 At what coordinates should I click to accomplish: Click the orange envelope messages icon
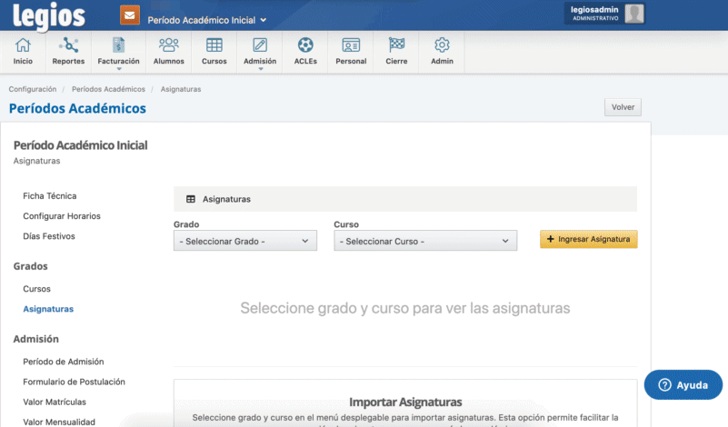pyautogui.click(x=130, y=15)
